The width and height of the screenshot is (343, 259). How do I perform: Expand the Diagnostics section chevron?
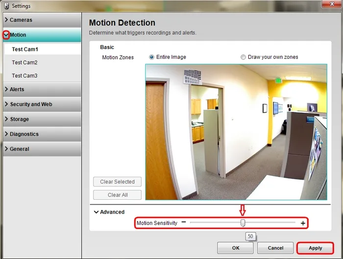[6, 134]
